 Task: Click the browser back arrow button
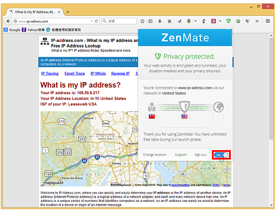pos(8,21)
